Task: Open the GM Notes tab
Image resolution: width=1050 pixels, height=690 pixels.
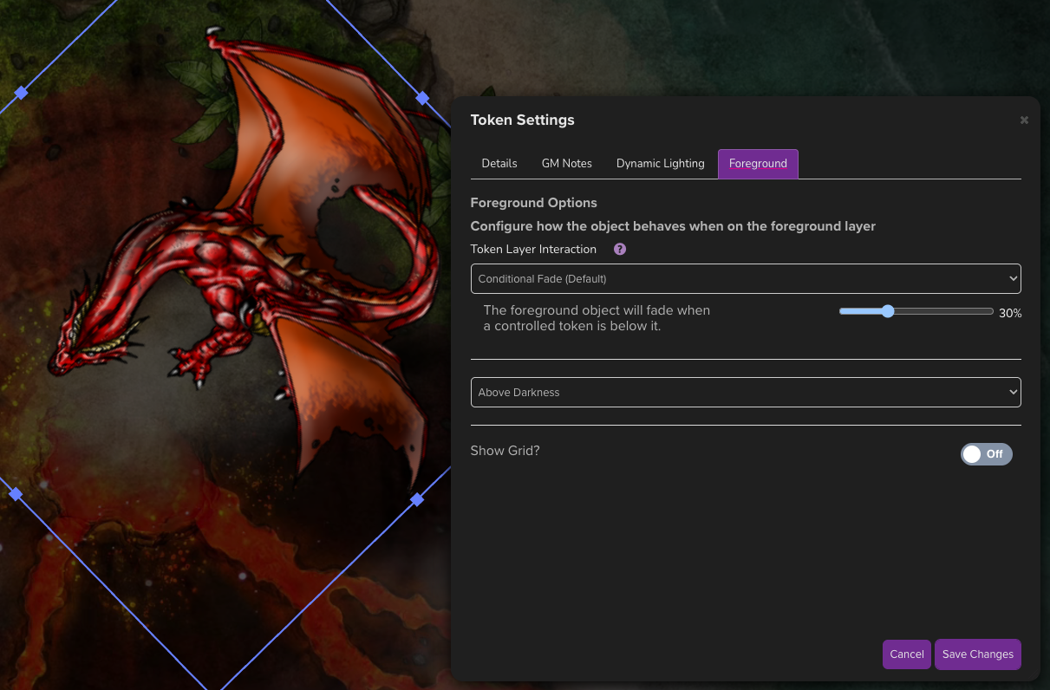Action: tap(566, 163)
